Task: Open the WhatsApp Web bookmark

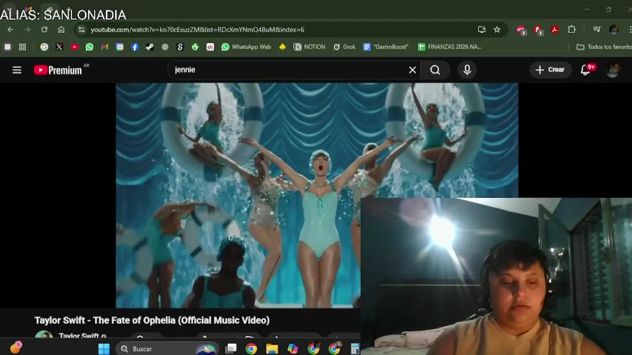Action: click(x=246, y=47)
